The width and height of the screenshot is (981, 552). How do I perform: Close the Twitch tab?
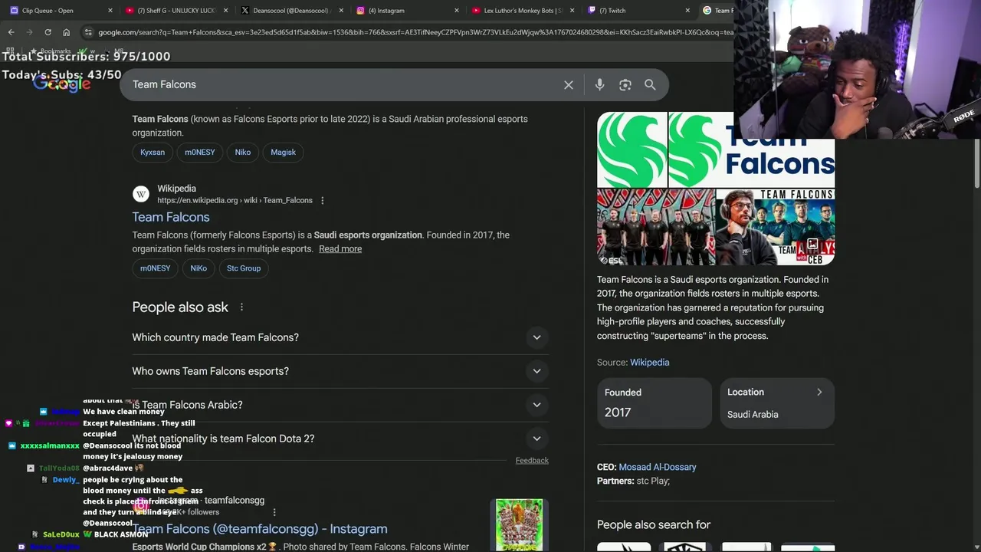pyautogui.click(x=687, y=11)
